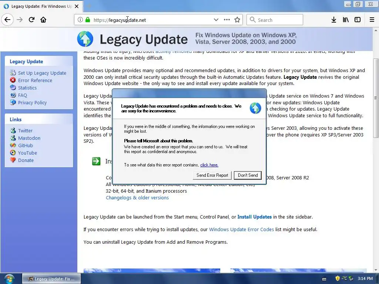Click the red X Error Reference icon
This screenshot has height=284, width=379.
[13, 80]
